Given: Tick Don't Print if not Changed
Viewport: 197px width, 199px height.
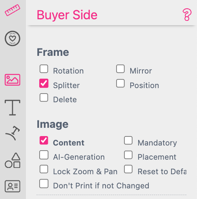Looking at the screenshot, I should [x=44, y=184].
